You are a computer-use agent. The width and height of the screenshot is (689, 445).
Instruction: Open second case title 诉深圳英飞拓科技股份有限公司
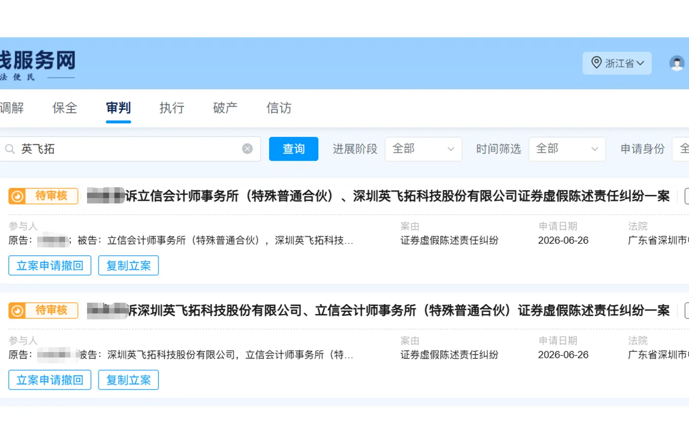coord(378,311)
